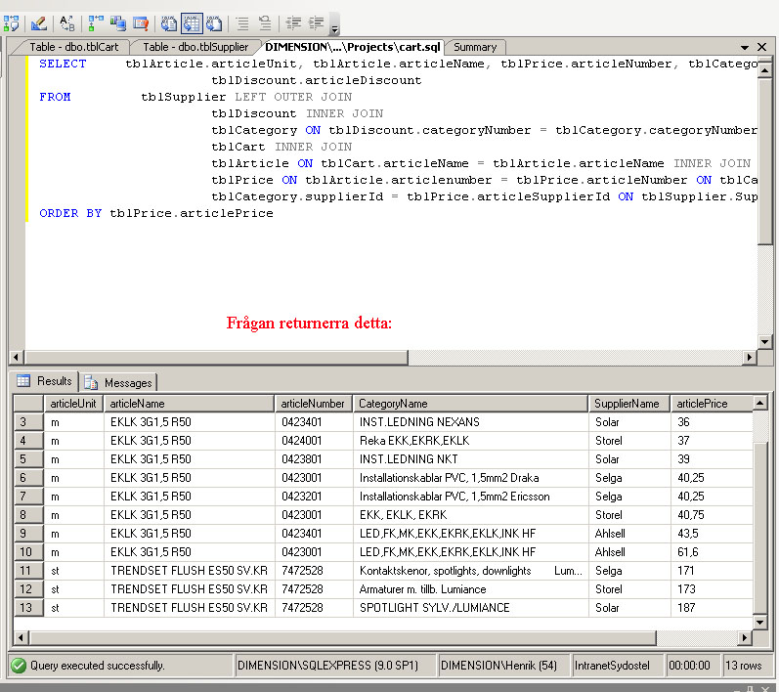Viewport: 779px width, 692px height.
Task: Switch to Table - dbo.tblSupplier tab
Action: (195, 47)
